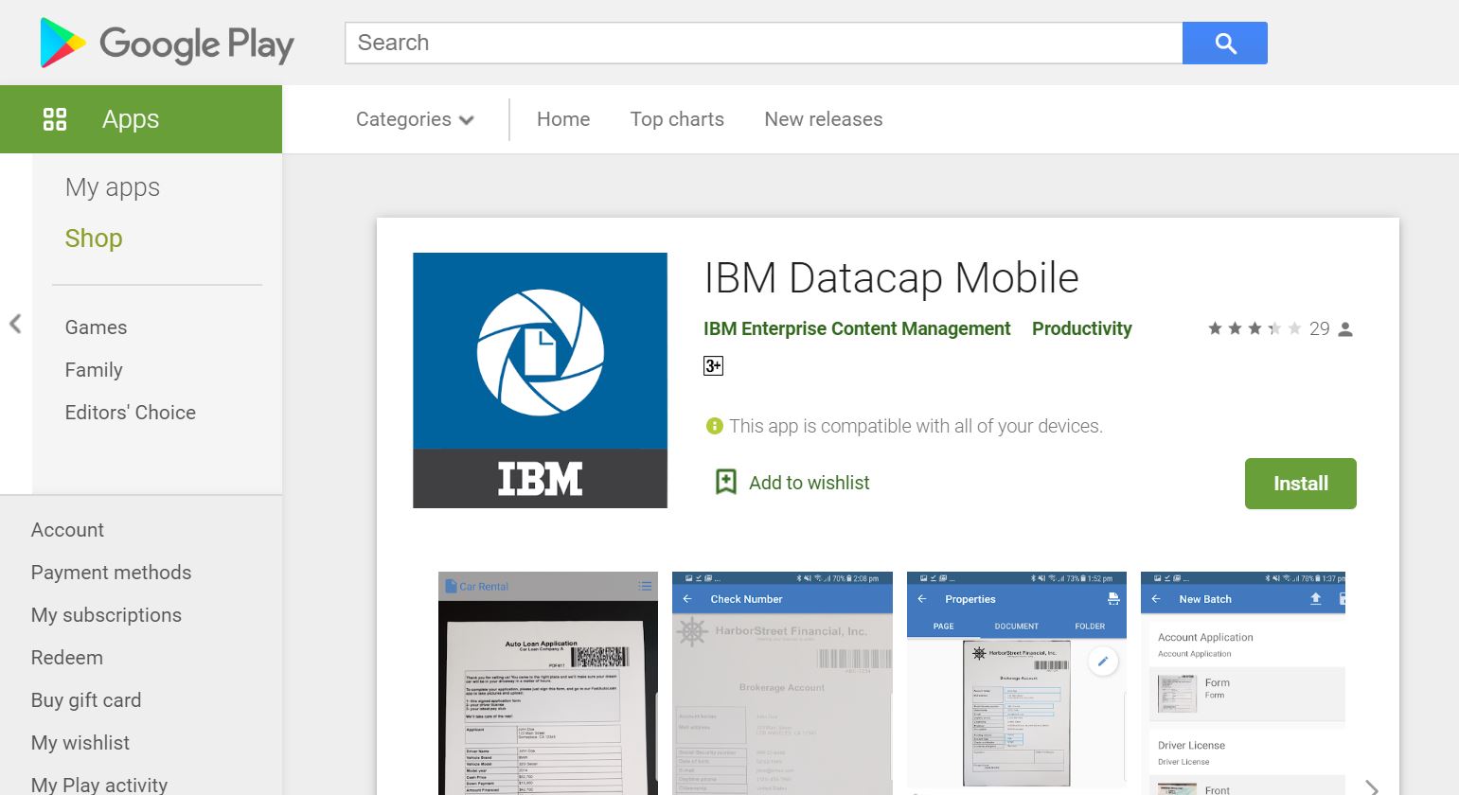The width and height of the screenshot is (1459, 795).
Task: Open the Games section
Action: (96, 327)
